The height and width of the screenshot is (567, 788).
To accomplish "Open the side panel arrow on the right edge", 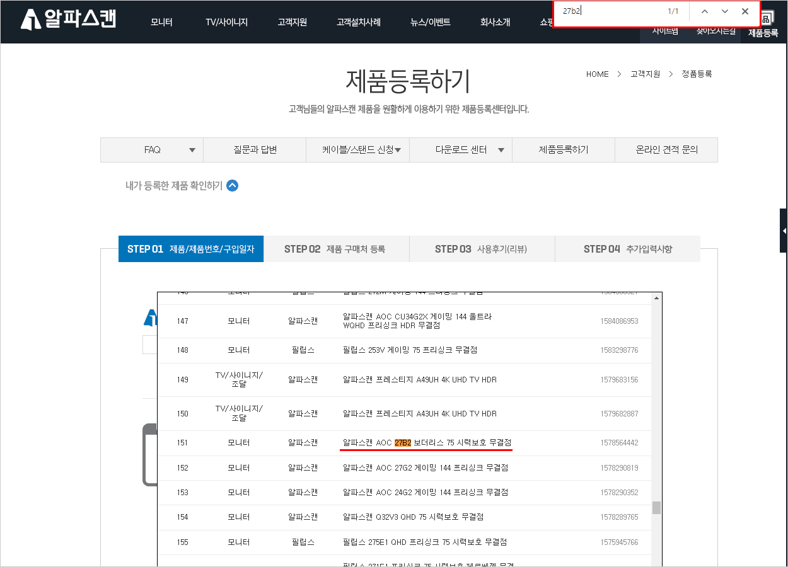I will [784, 231].
